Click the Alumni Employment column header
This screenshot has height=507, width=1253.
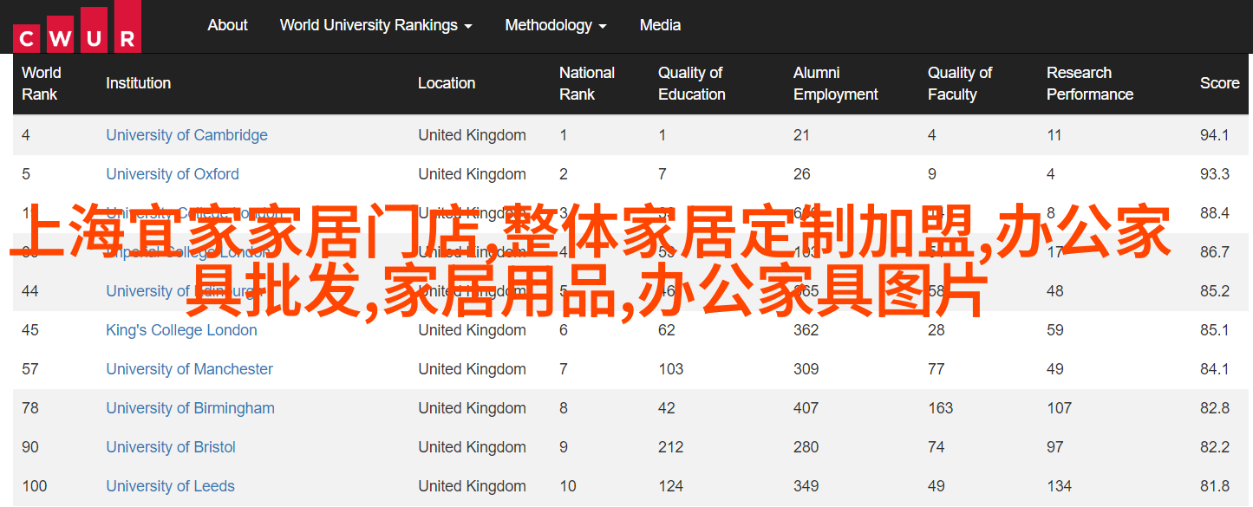click(835, 83)
